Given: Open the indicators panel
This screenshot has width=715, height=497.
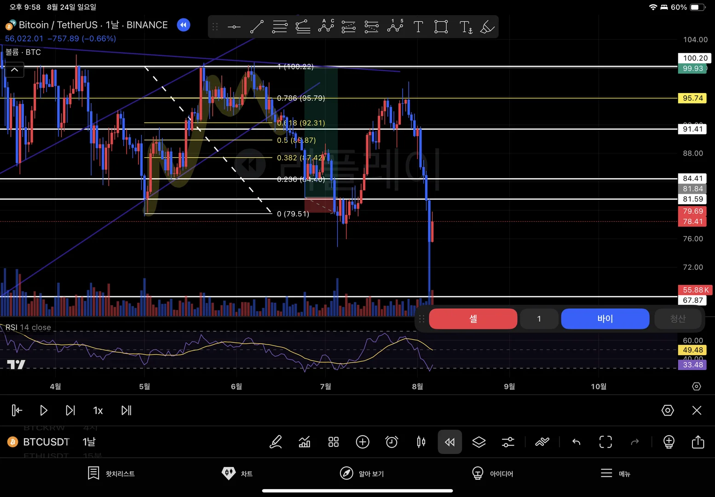Looking at the screenshot, I should [305, 442].
